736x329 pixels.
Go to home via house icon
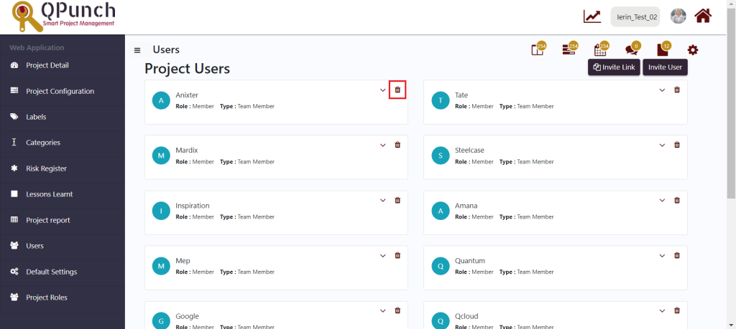click(703, 16)
